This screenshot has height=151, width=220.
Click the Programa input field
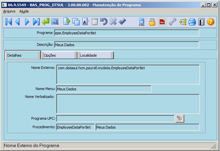click(x=127, y=33)
